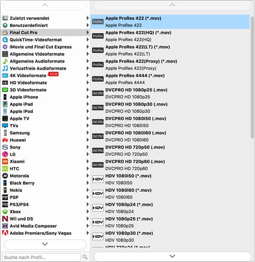Image resolution: width=255 pixels, height=262 pixels.
Task: Select HDV 1080p24 (*.mov) profile
Action: [x=170, y=208]
